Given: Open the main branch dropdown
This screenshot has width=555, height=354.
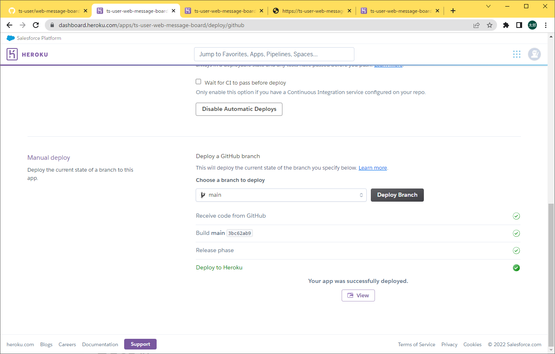Looking at the screenshot, I should (x=281, y=195).
